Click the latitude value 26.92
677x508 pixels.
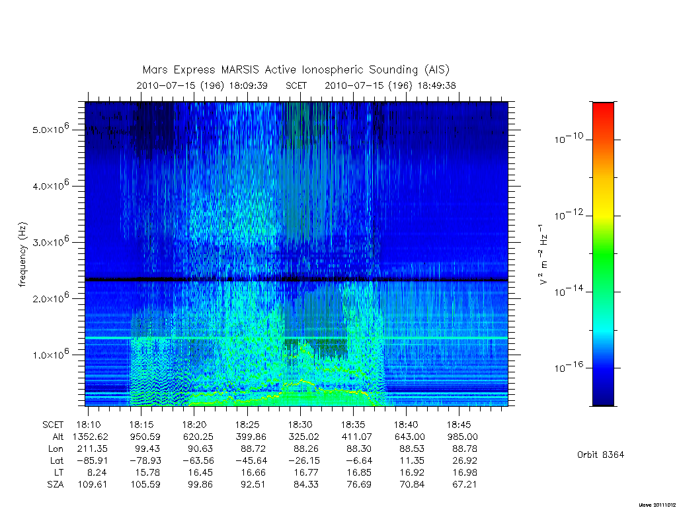point(464,460)
